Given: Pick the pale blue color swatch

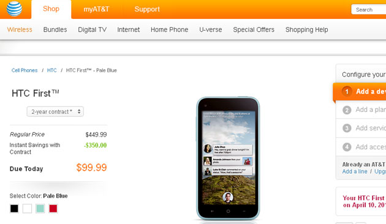Looking at the screenshot, I should pos(40,209).
